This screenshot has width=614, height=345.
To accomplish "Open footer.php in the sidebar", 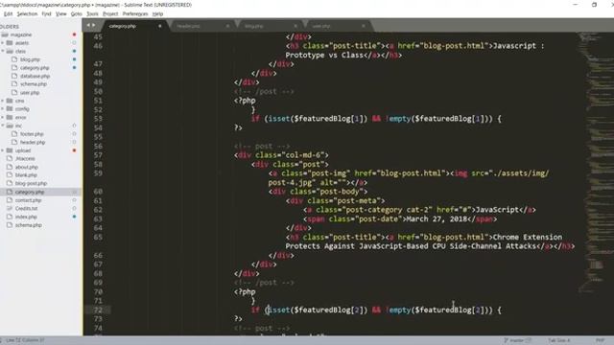I will [x=32, y=134].
